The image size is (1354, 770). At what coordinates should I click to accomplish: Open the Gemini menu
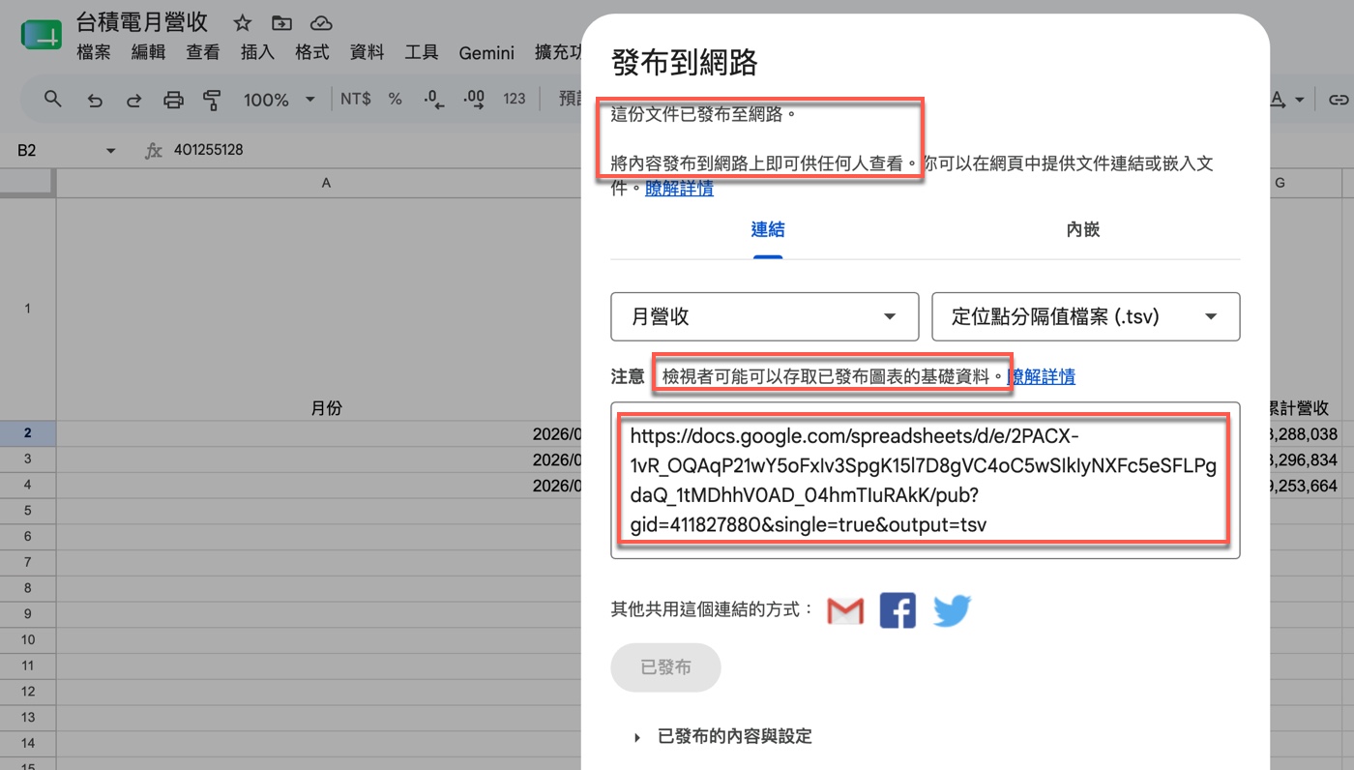point(486,52)
